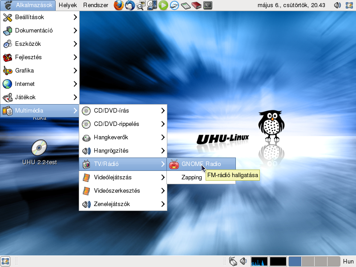Switch to the second workspace

tap(308, 261)
